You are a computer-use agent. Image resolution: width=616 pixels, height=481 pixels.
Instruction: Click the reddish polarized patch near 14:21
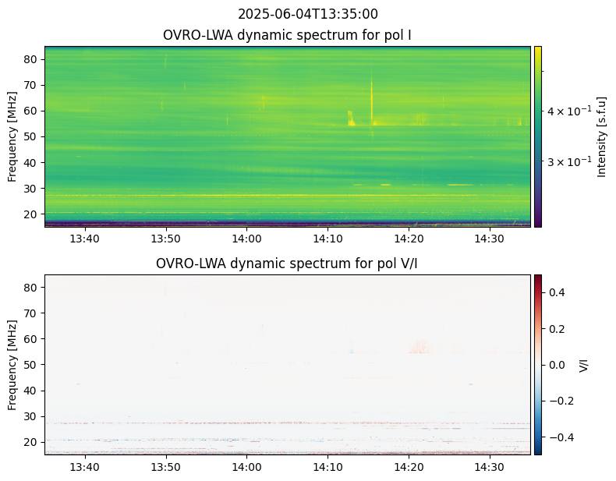pos(420,347)
